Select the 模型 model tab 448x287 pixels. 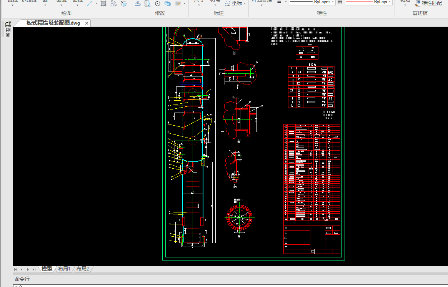coord(47,269)
